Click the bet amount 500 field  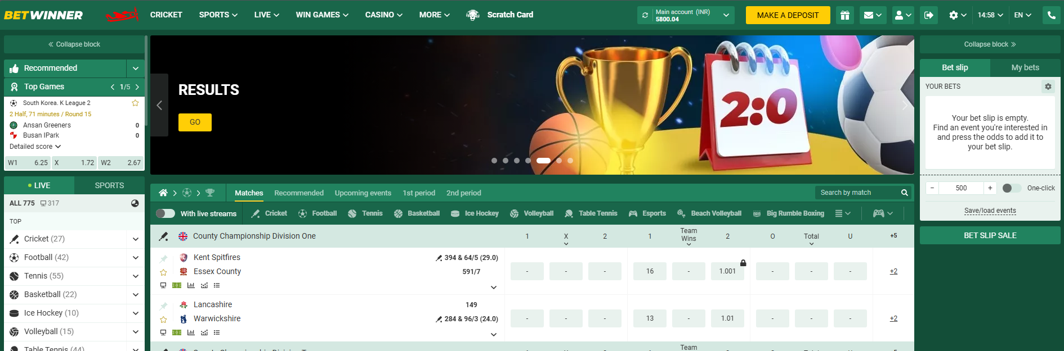961,188
